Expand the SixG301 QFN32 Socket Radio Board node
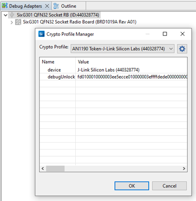Viewport: 196px width, 201px height. coord(11,22)
